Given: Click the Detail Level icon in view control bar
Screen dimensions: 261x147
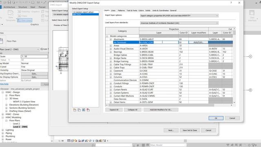Looking at the screenshot, I should coord(69,140).
